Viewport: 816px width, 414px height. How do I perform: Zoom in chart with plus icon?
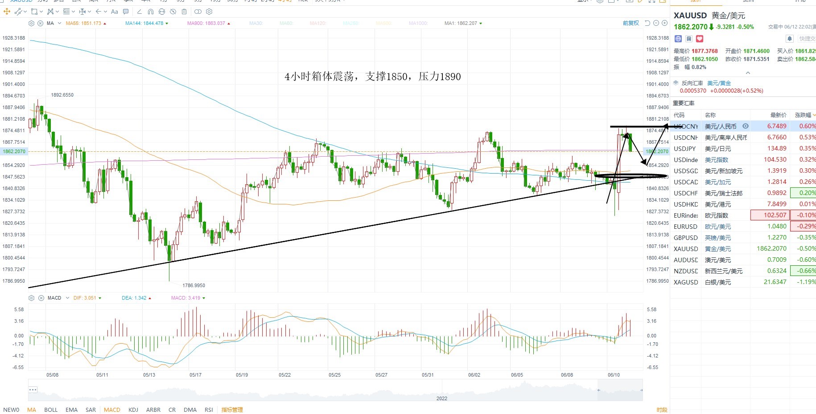(664, 23)
